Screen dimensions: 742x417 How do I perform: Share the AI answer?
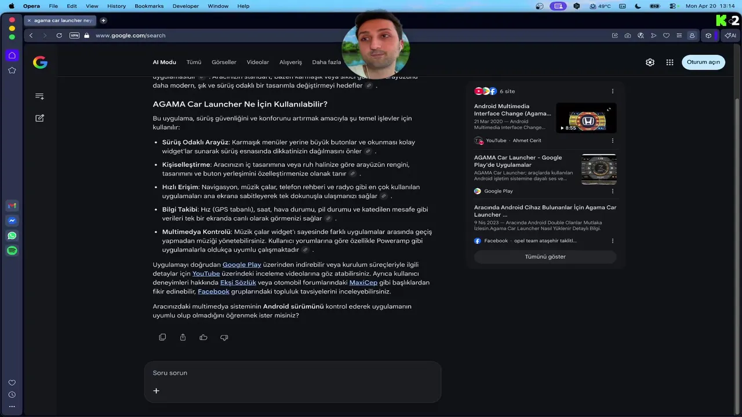pos(183,337)
